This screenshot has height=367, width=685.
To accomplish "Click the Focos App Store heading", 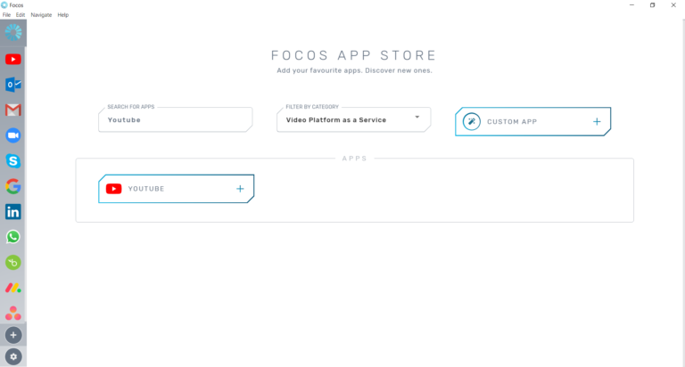I will pos(354,55).
